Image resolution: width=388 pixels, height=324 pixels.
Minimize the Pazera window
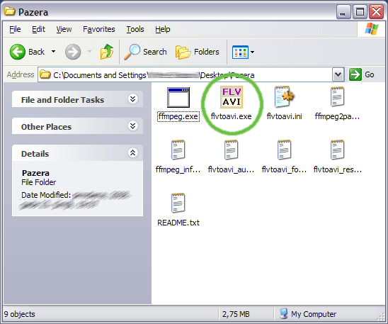(x=343, y=11)
